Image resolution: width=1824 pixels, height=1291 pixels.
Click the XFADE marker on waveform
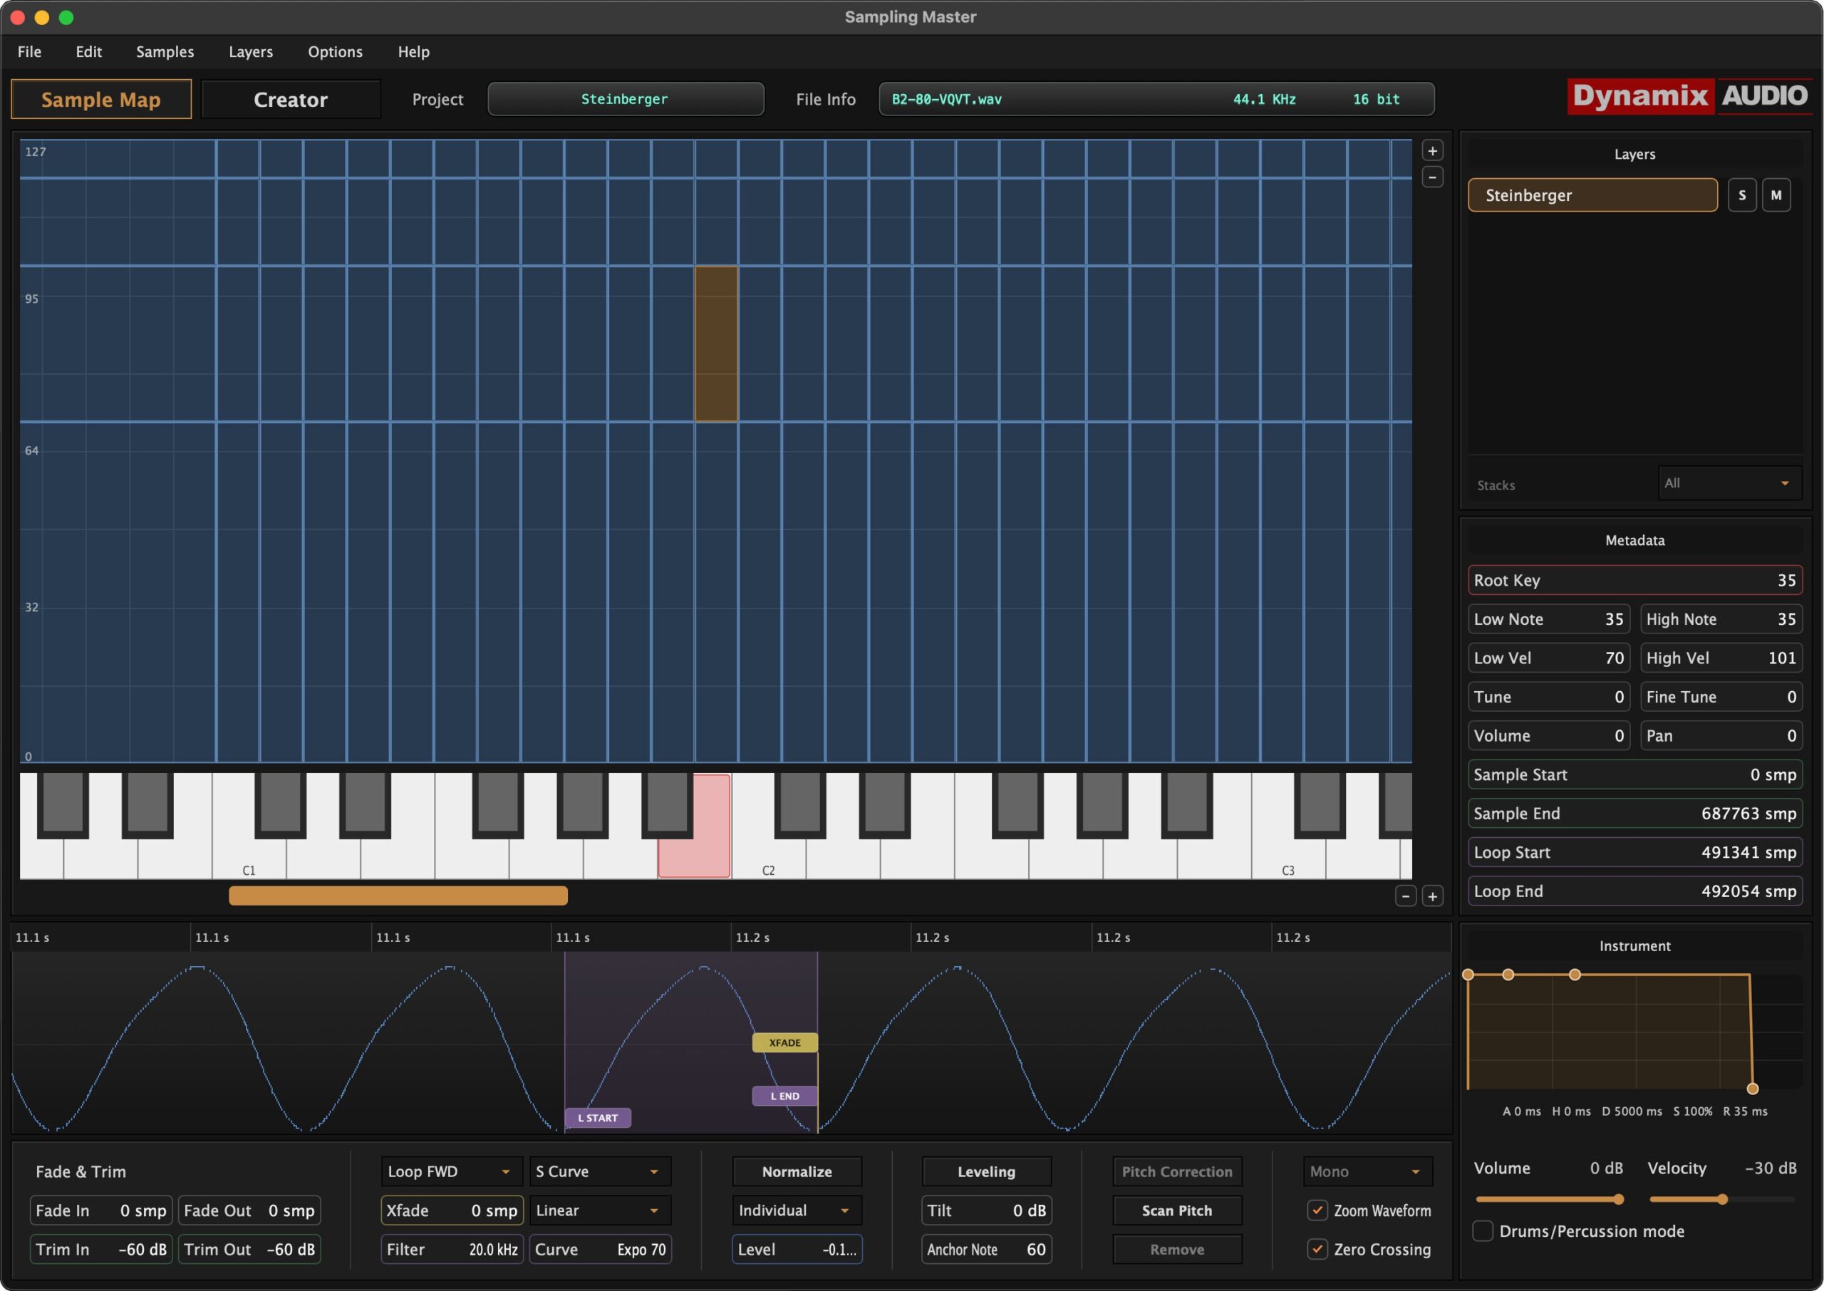(784, 1043)
